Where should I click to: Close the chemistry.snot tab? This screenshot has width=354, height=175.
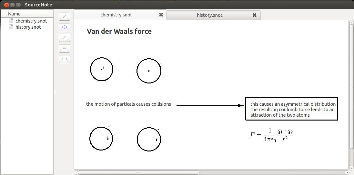point(161,15)
